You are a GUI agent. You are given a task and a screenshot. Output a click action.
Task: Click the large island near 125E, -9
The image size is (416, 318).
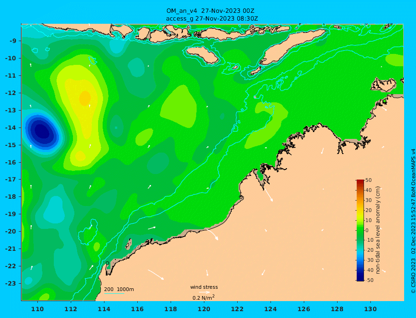point(292,47)
